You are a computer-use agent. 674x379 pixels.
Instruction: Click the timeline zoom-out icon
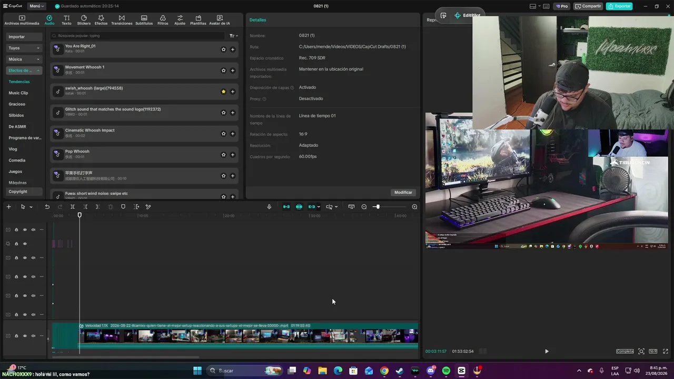(x=364, y=207)
